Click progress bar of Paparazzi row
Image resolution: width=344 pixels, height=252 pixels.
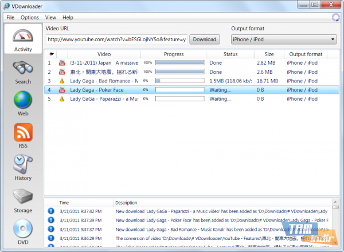coord(179,99)
